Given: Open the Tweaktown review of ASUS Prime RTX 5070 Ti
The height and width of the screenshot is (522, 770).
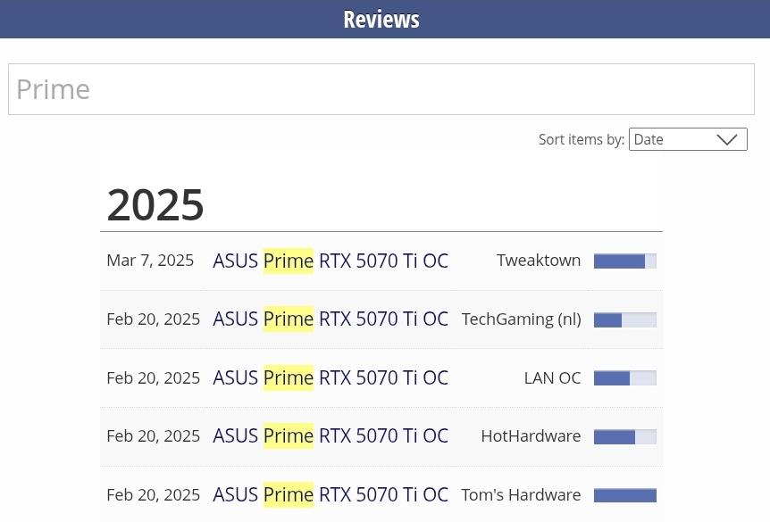Looking at the screenshot, I should (331, 261).
